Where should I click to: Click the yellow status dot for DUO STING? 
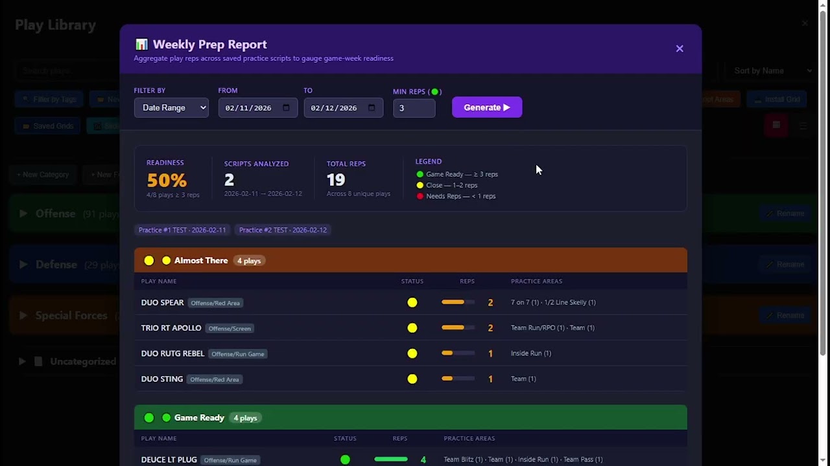click(x=412, y=379)
